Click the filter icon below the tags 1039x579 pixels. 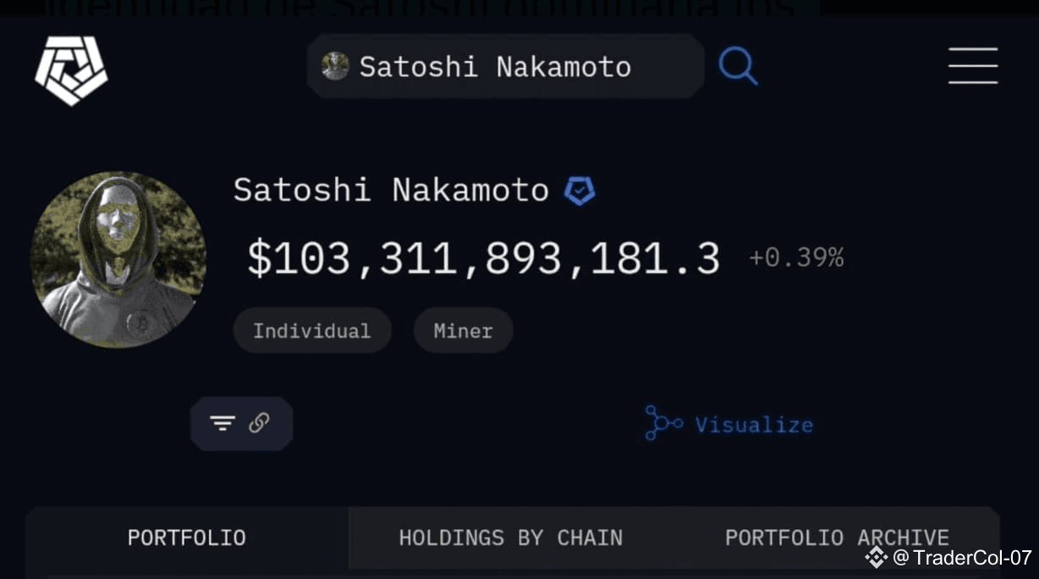click(x=222, y=423)
